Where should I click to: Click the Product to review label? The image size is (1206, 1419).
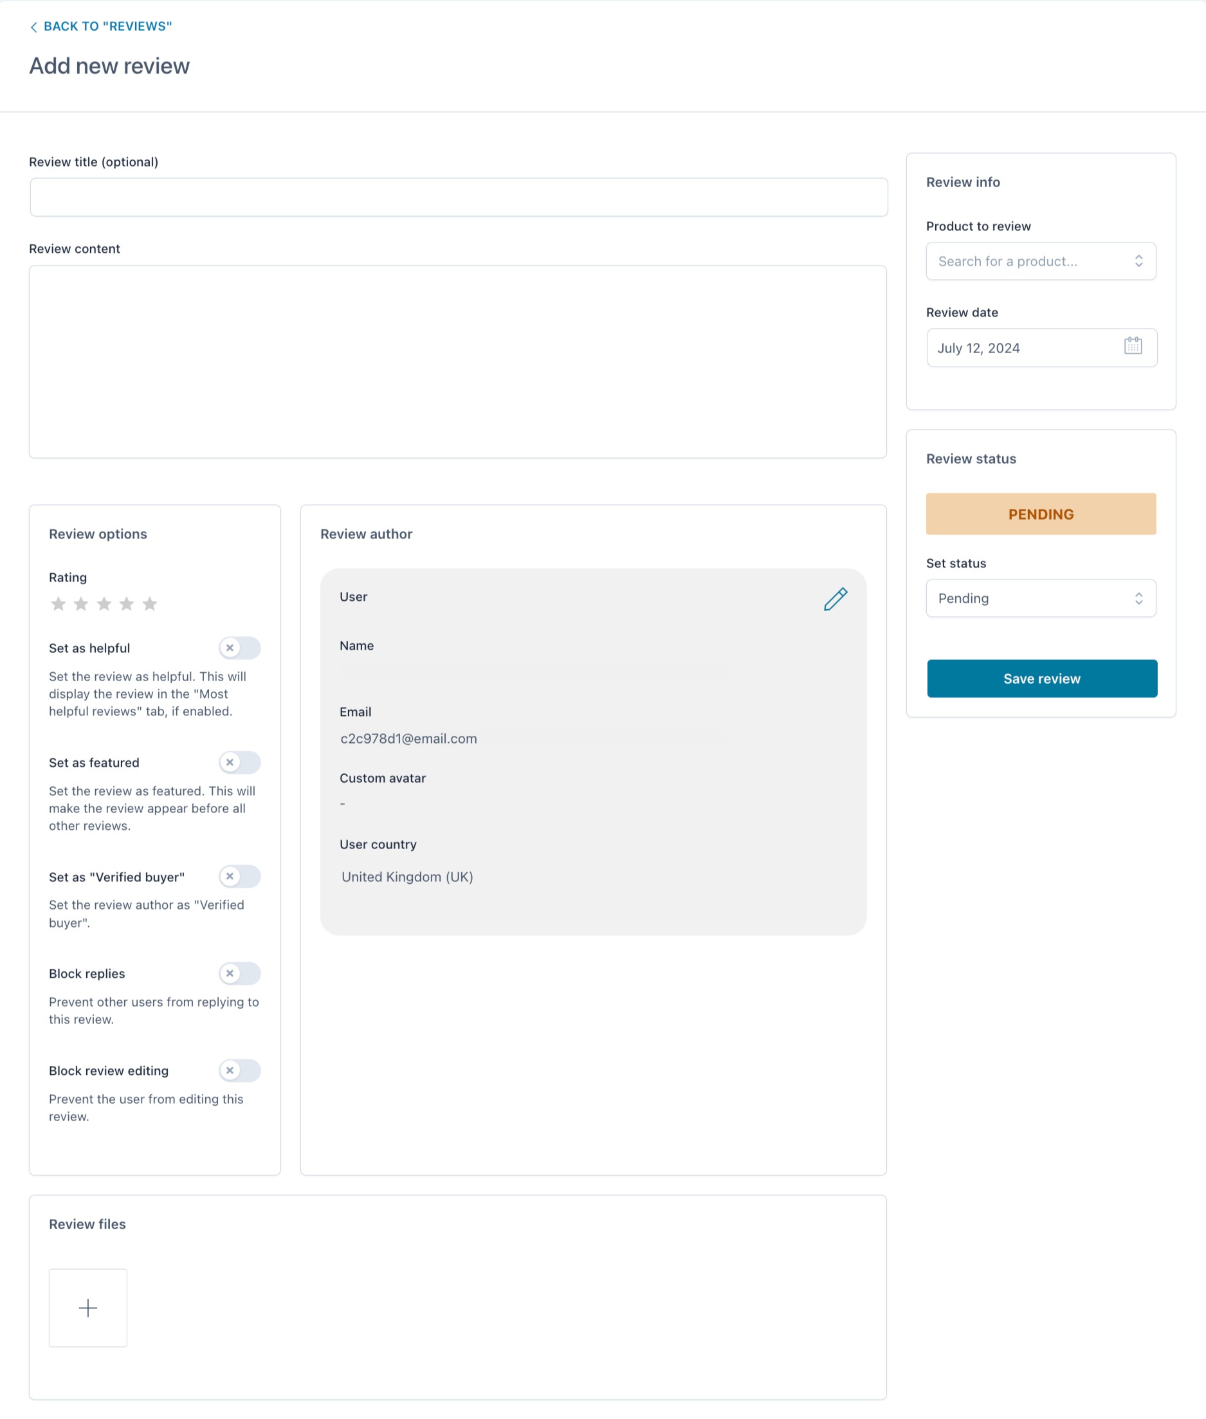click(978, 226)
